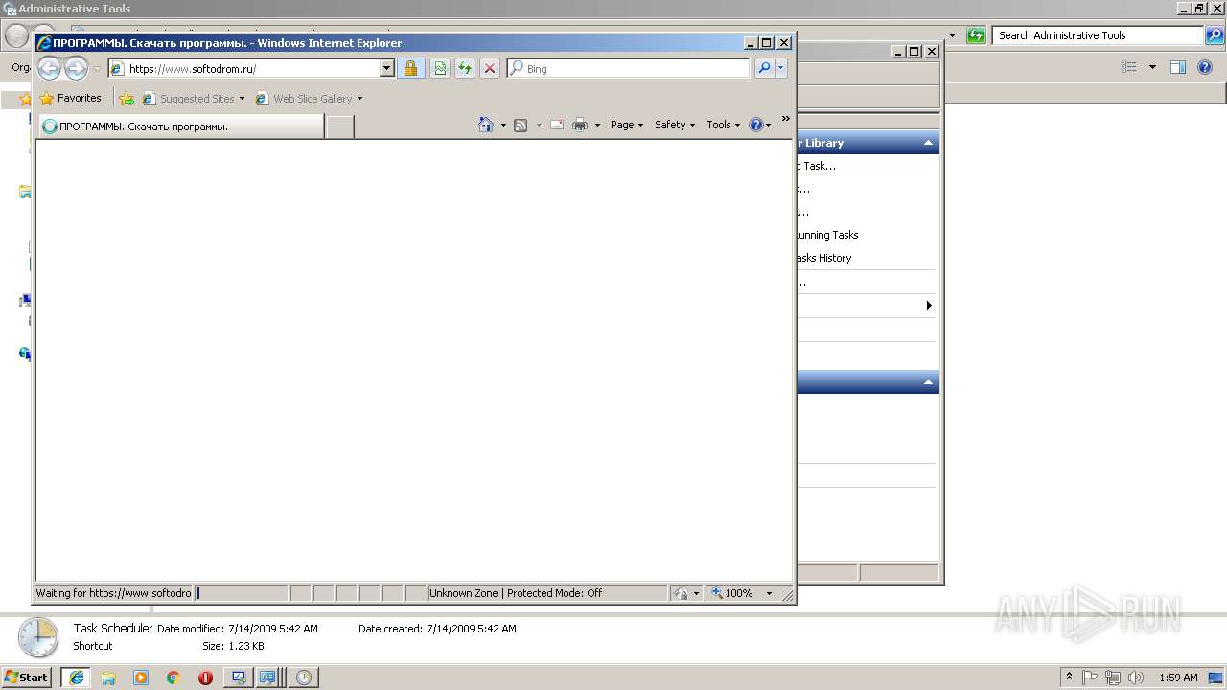Expand the Home button dropdown arrow

tap(503, 125)
